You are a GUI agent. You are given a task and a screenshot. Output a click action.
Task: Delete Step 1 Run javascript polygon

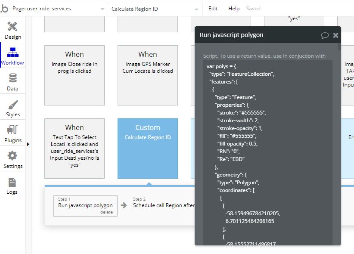pos(106,212)
